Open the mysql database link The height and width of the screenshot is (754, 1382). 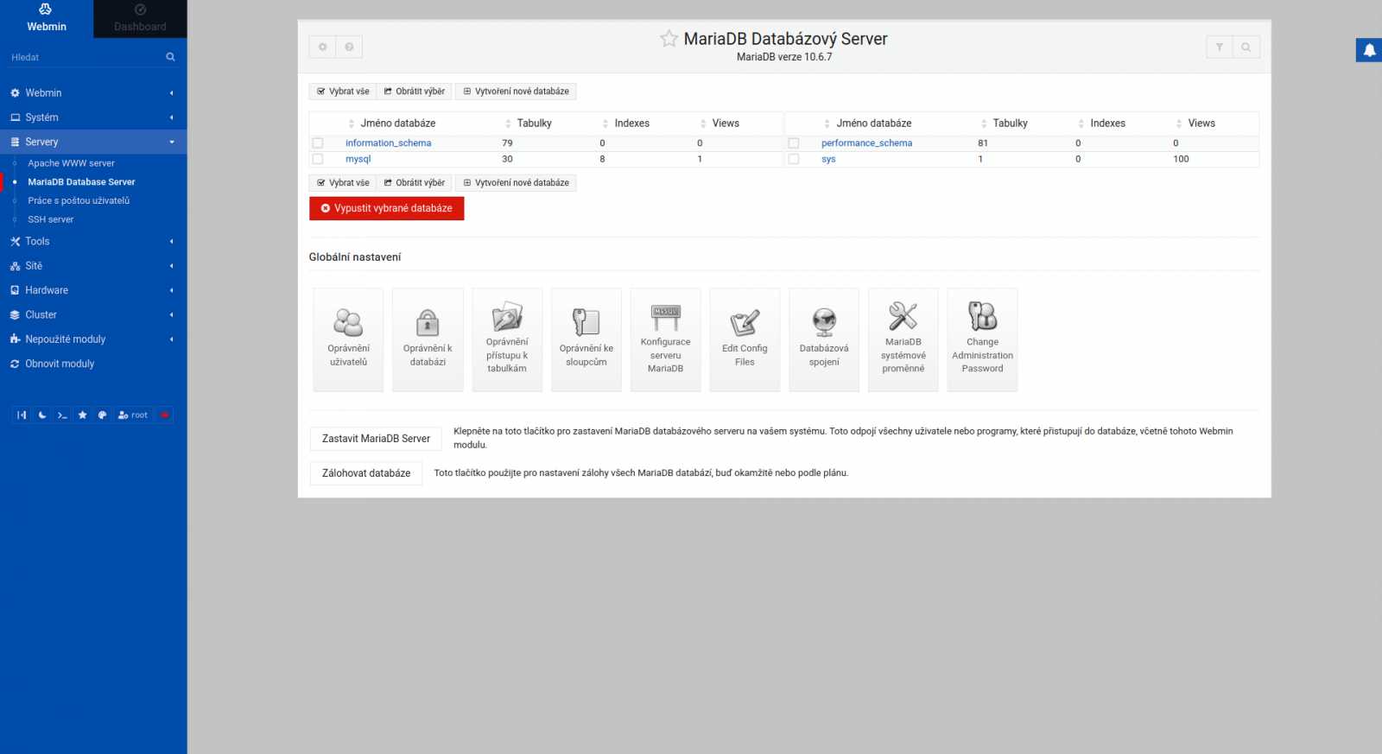358,159
